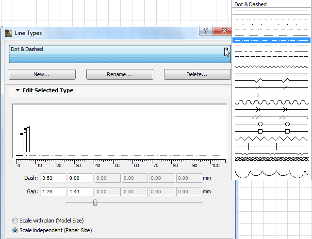Choose the double slash line type

(x=271, y=117)
